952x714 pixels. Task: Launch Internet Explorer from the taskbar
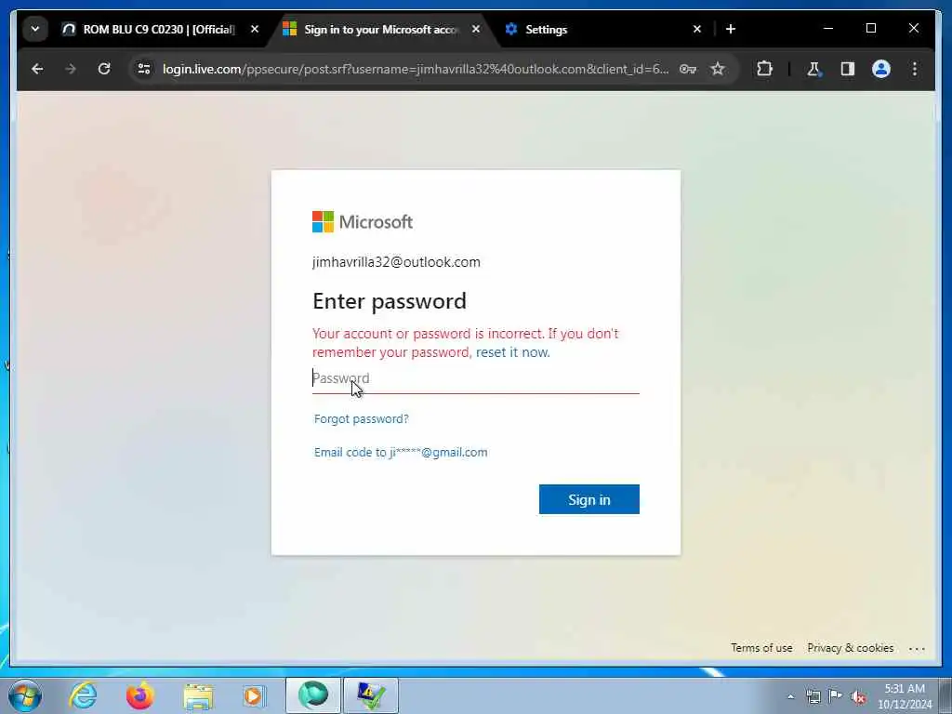[x=83, y=695]
